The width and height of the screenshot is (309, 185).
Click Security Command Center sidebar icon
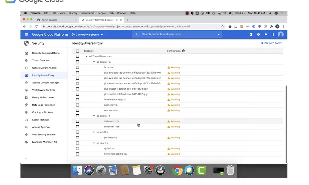pos(26,53)
